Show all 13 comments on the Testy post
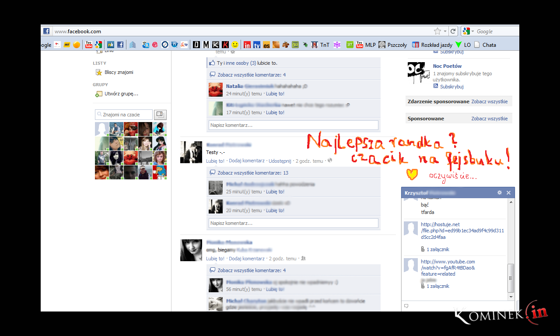 253,173
